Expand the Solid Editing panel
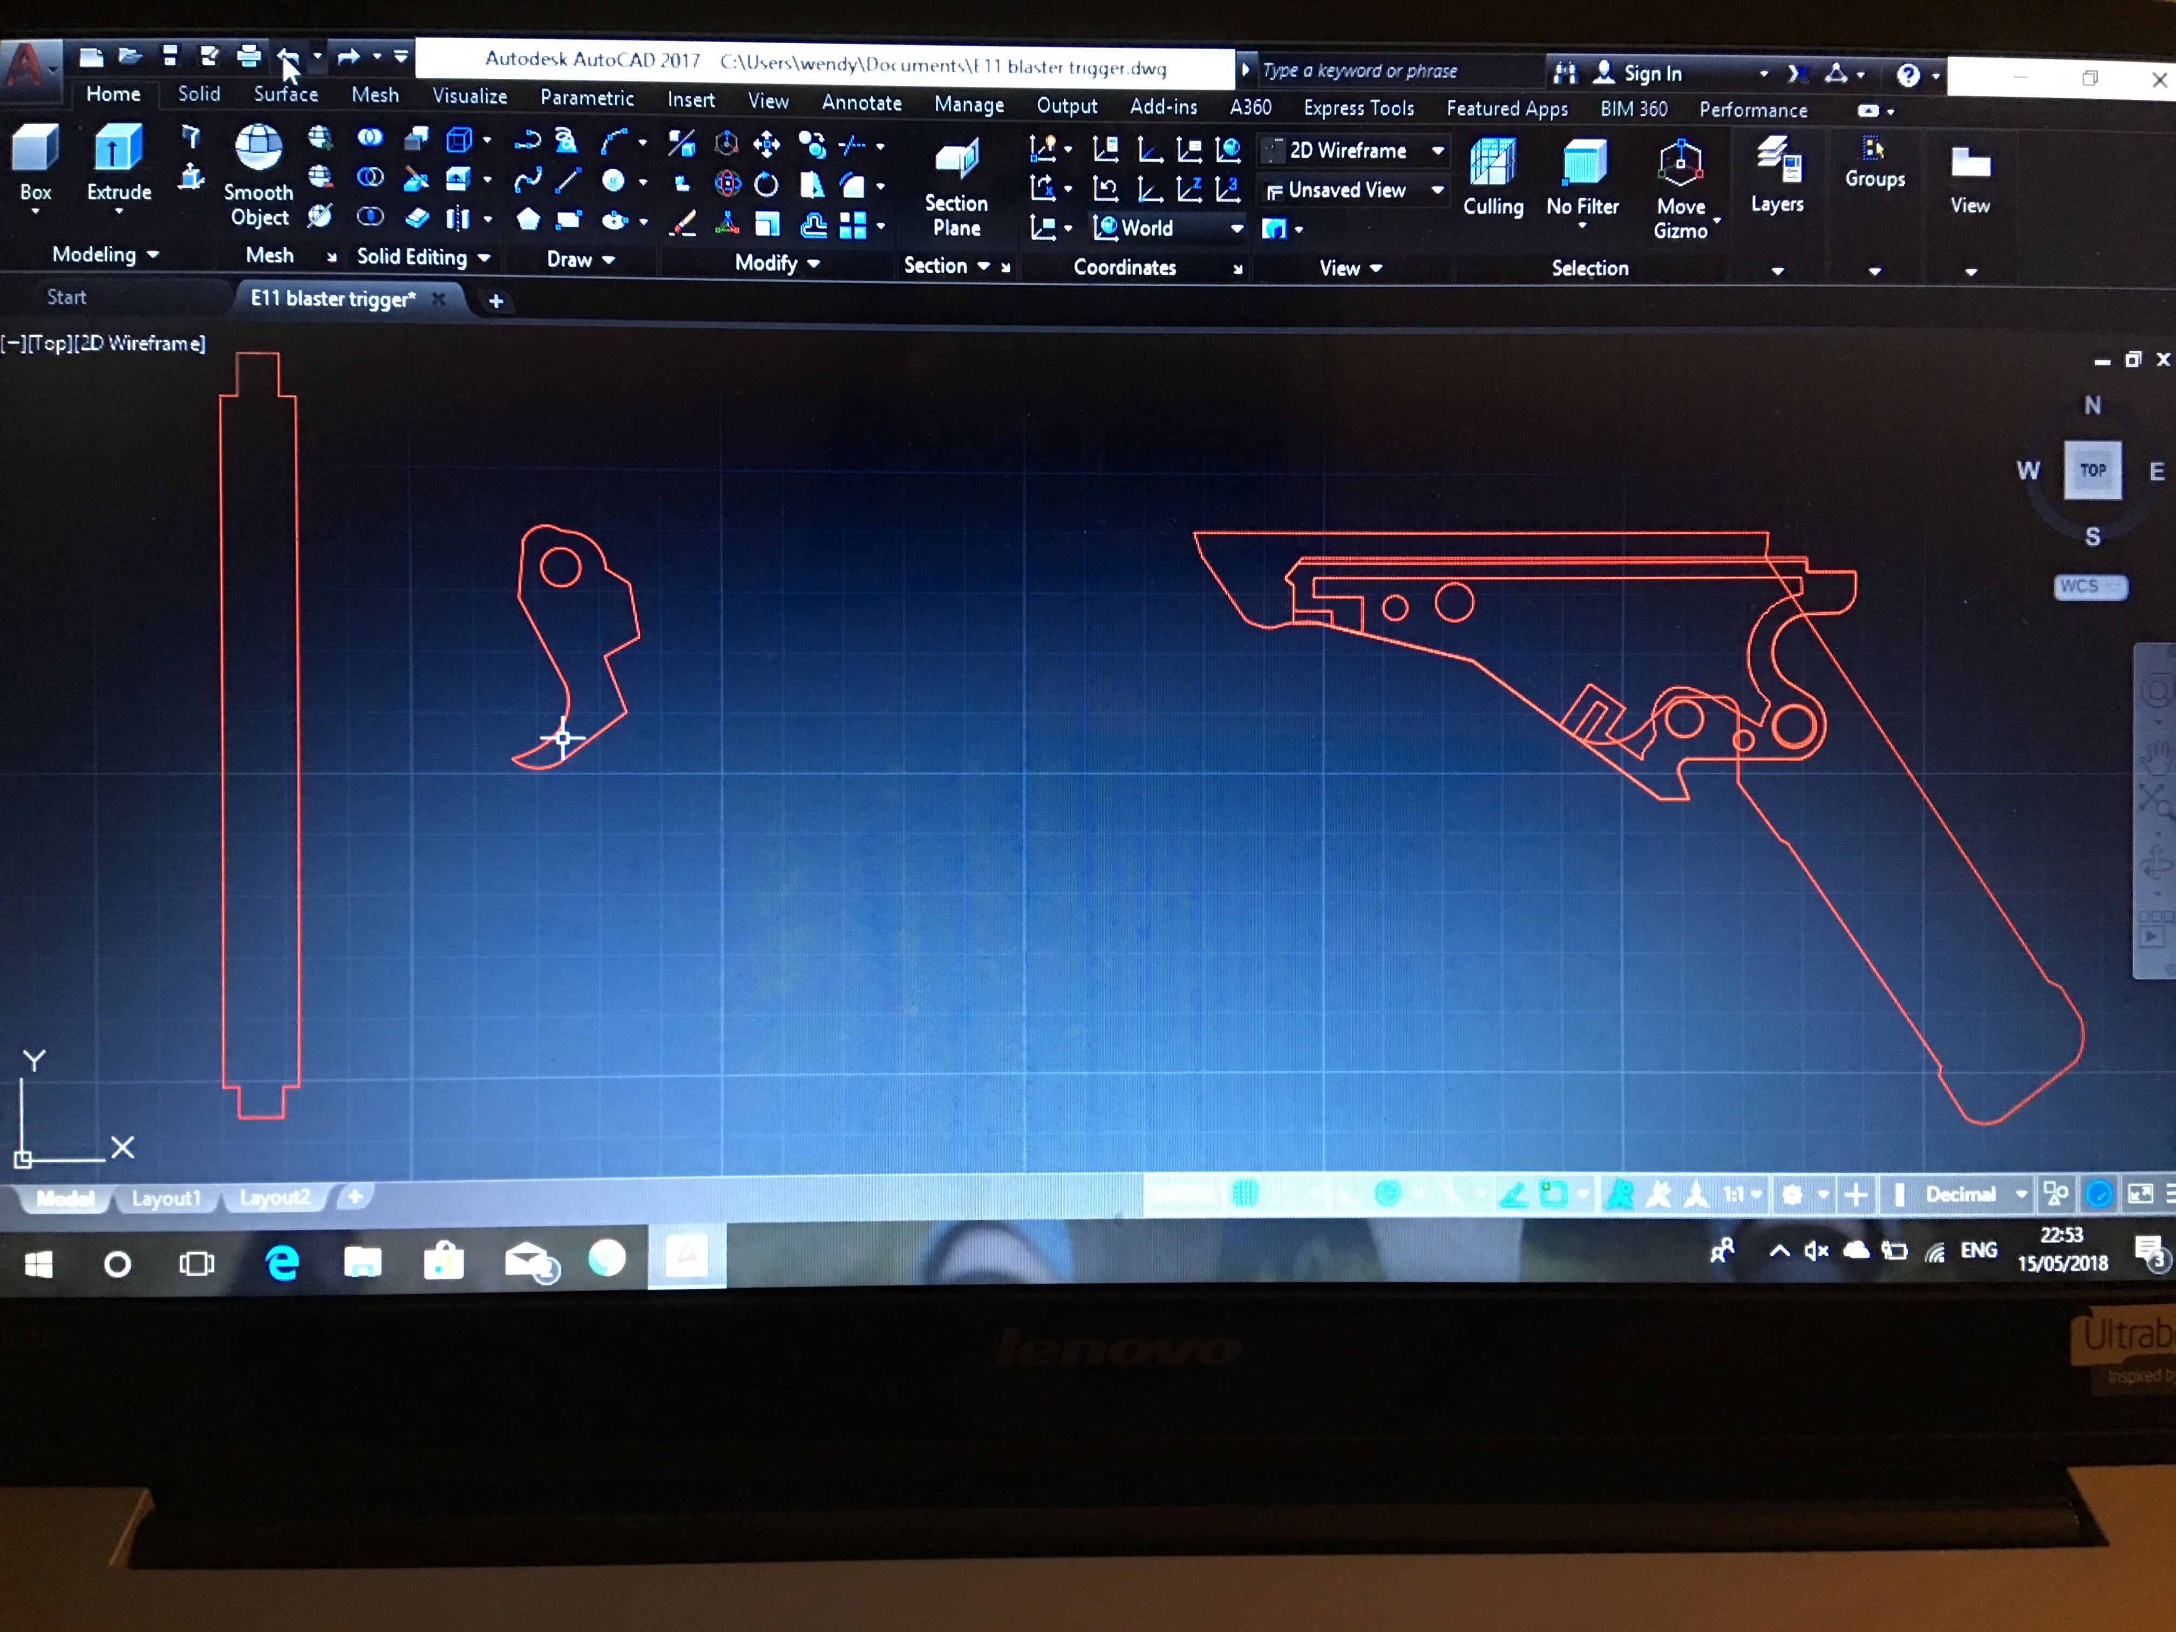This screenshot has width=2176, height=1632. (x=423, y=257)
